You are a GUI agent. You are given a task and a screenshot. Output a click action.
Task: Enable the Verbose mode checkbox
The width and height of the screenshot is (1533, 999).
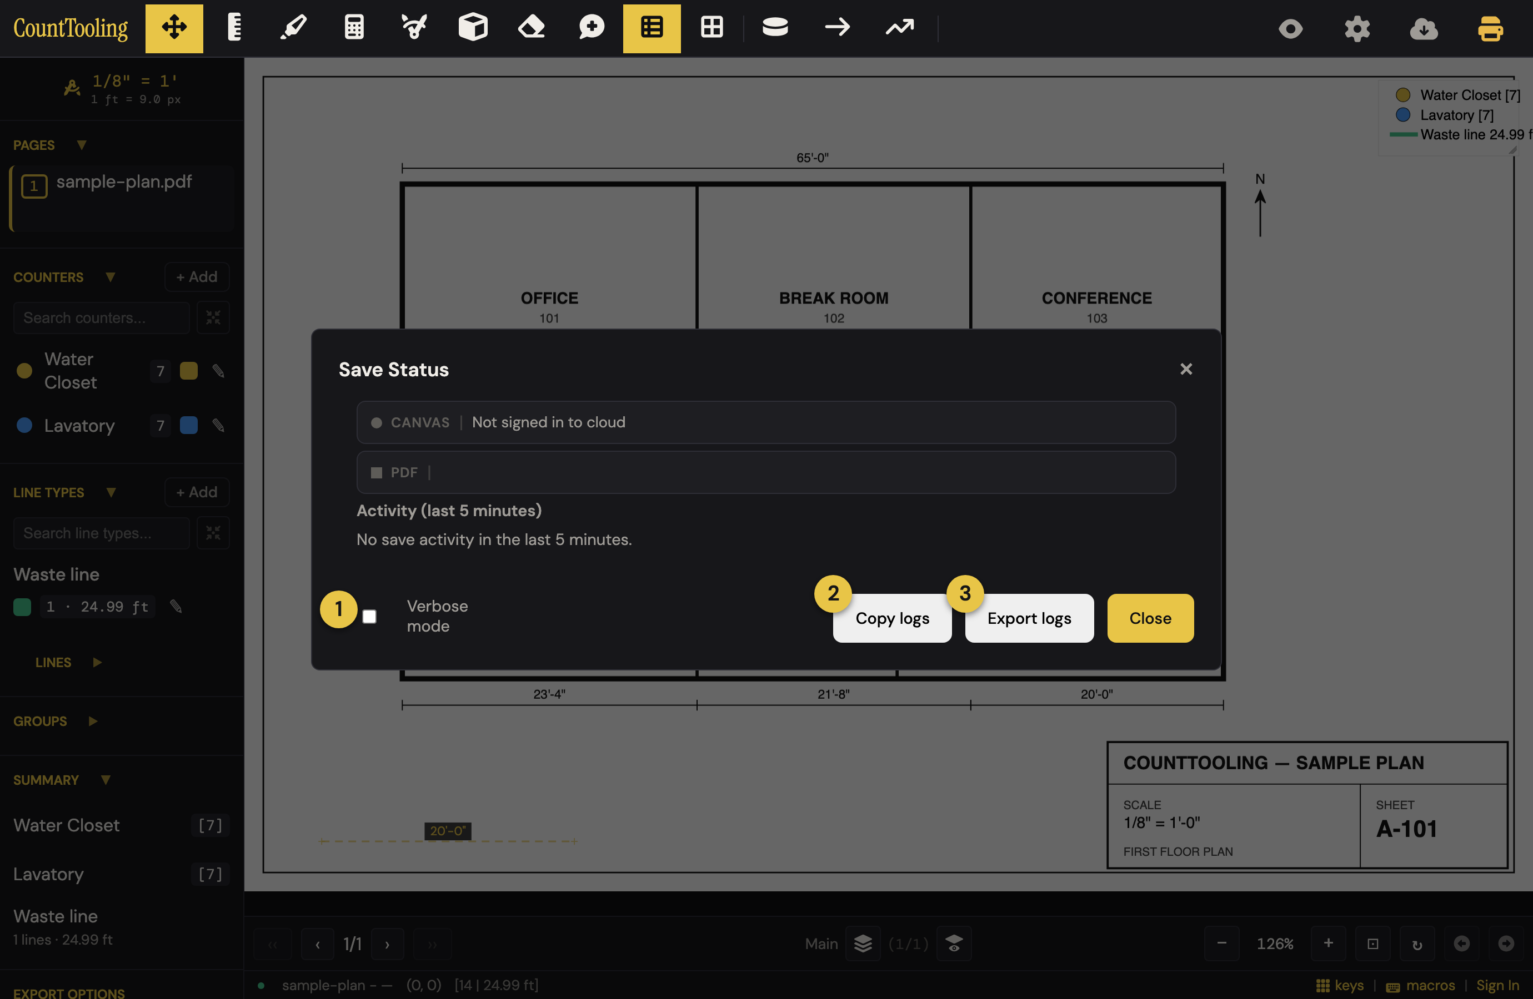(x=369, y=617)
